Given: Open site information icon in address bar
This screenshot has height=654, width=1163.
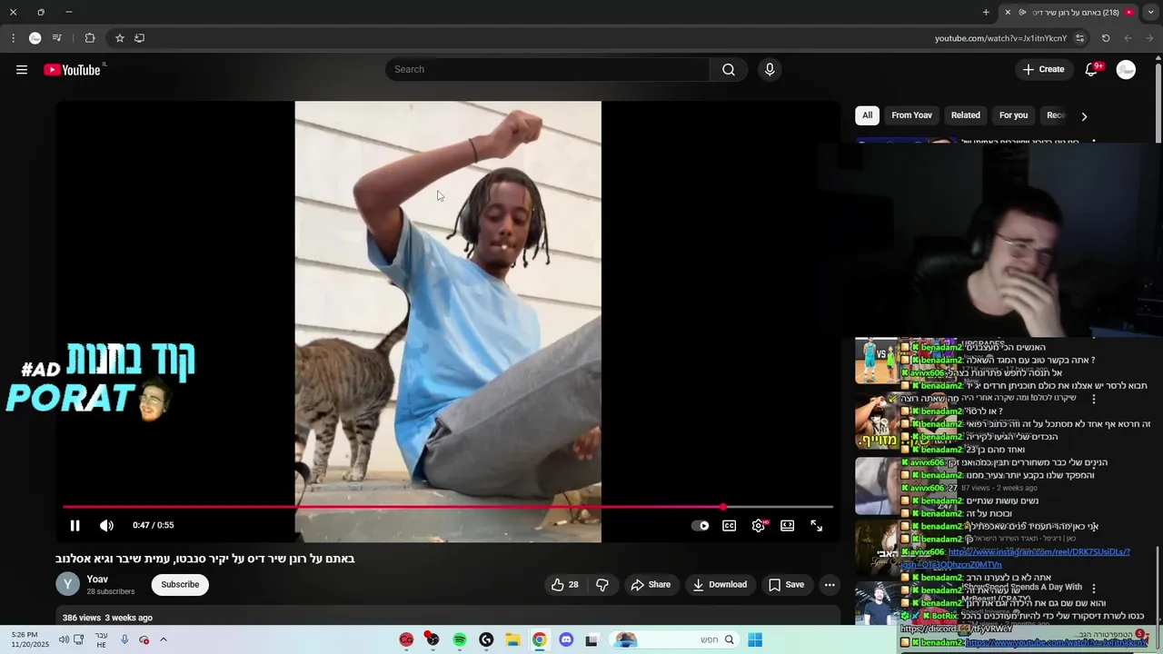Looking at the screenshot, I should pos(1079,38).
